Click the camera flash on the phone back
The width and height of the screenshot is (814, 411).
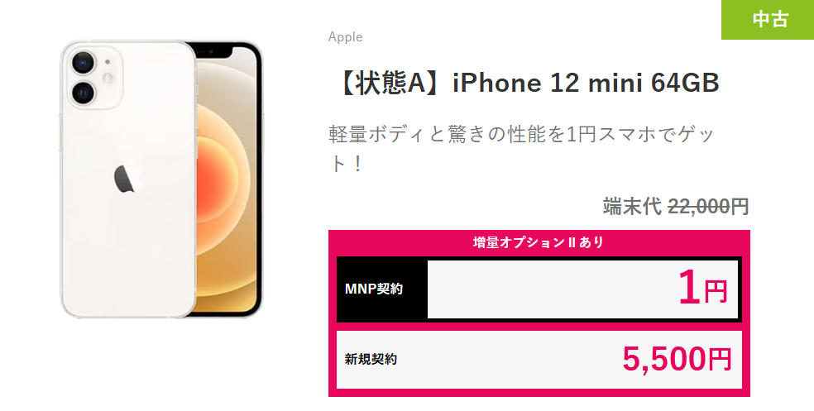click(x=108, y=78)
